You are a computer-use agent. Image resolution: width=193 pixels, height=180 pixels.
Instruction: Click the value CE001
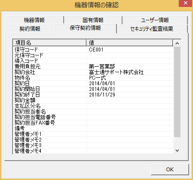click(96, 50)
